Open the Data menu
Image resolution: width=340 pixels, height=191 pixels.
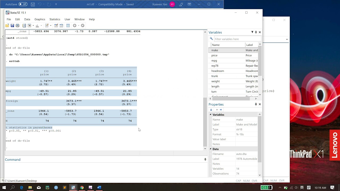point(27,19)
